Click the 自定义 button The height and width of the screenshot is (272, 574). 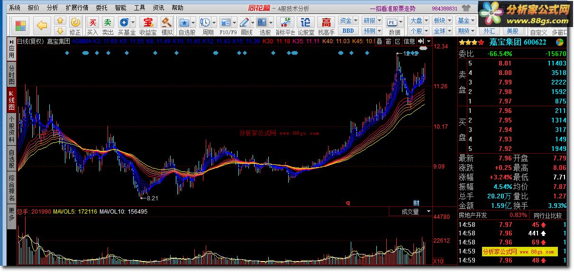[x=538, y=32]
